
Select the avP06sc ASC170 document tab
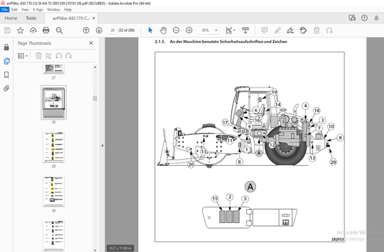(71, 18)
